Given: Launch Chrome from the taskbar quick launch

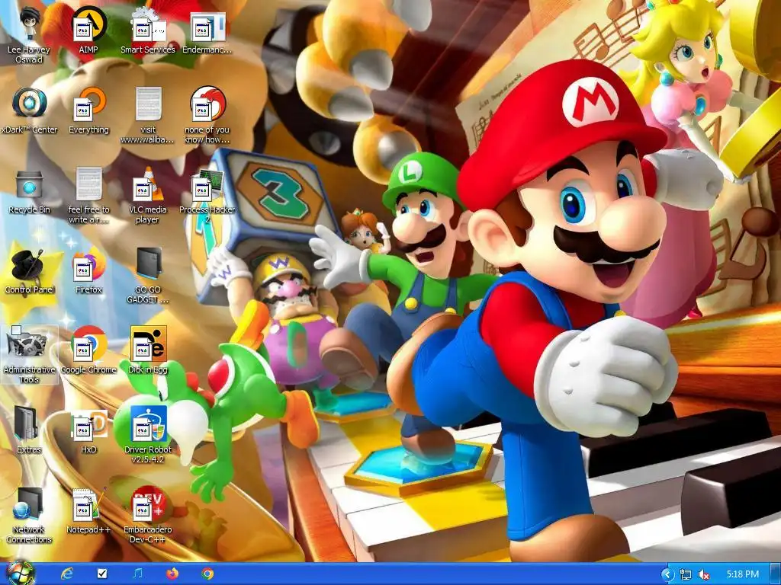Looking at the screenshot, I should [207, 574].
